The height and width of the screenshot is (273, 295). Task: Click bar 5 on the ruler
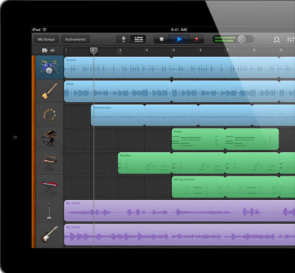(173, 50)
